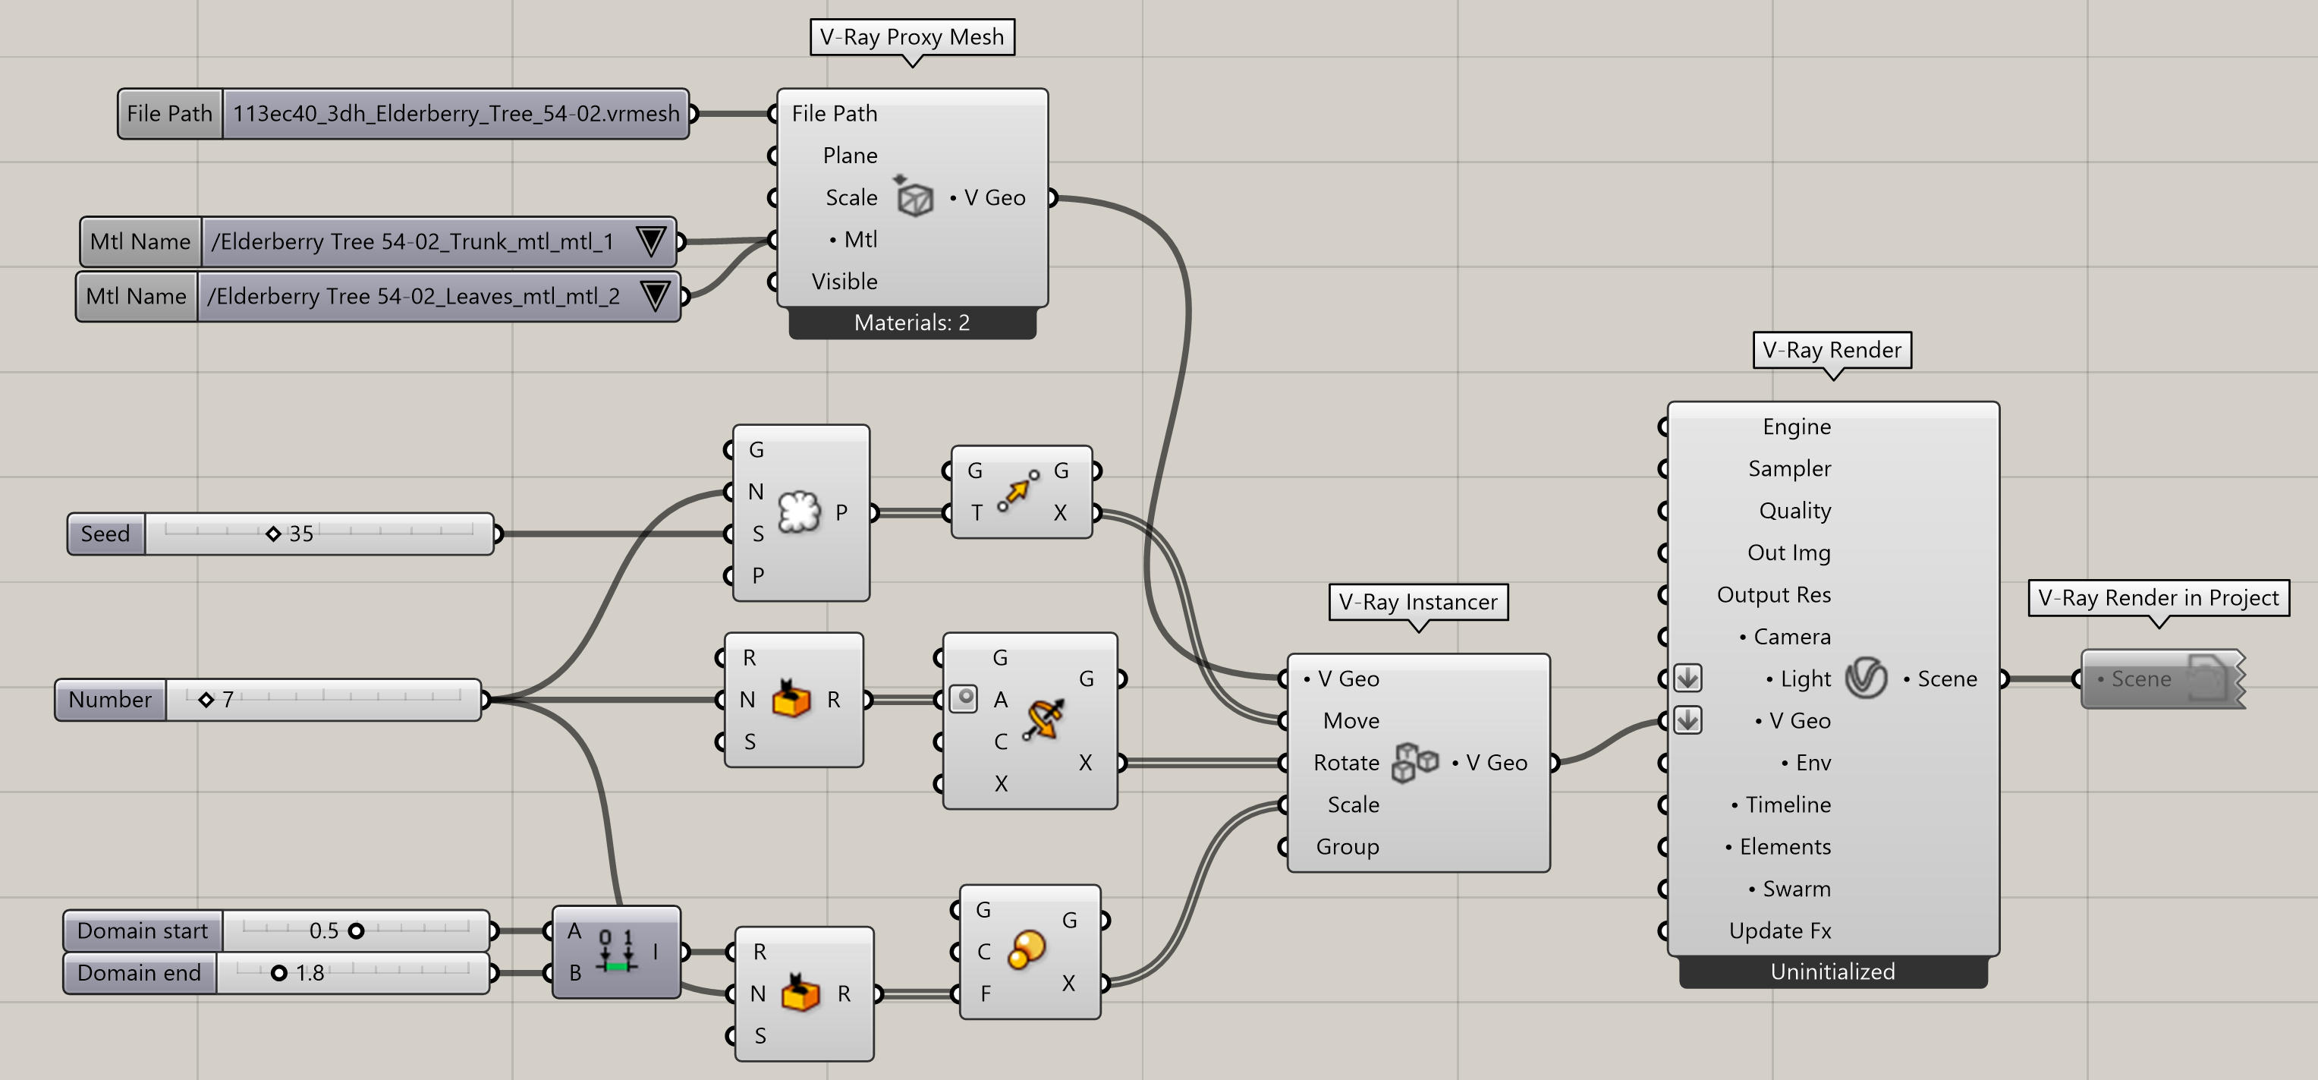
Task: Click the Domain start label
Action: point(143,930)
